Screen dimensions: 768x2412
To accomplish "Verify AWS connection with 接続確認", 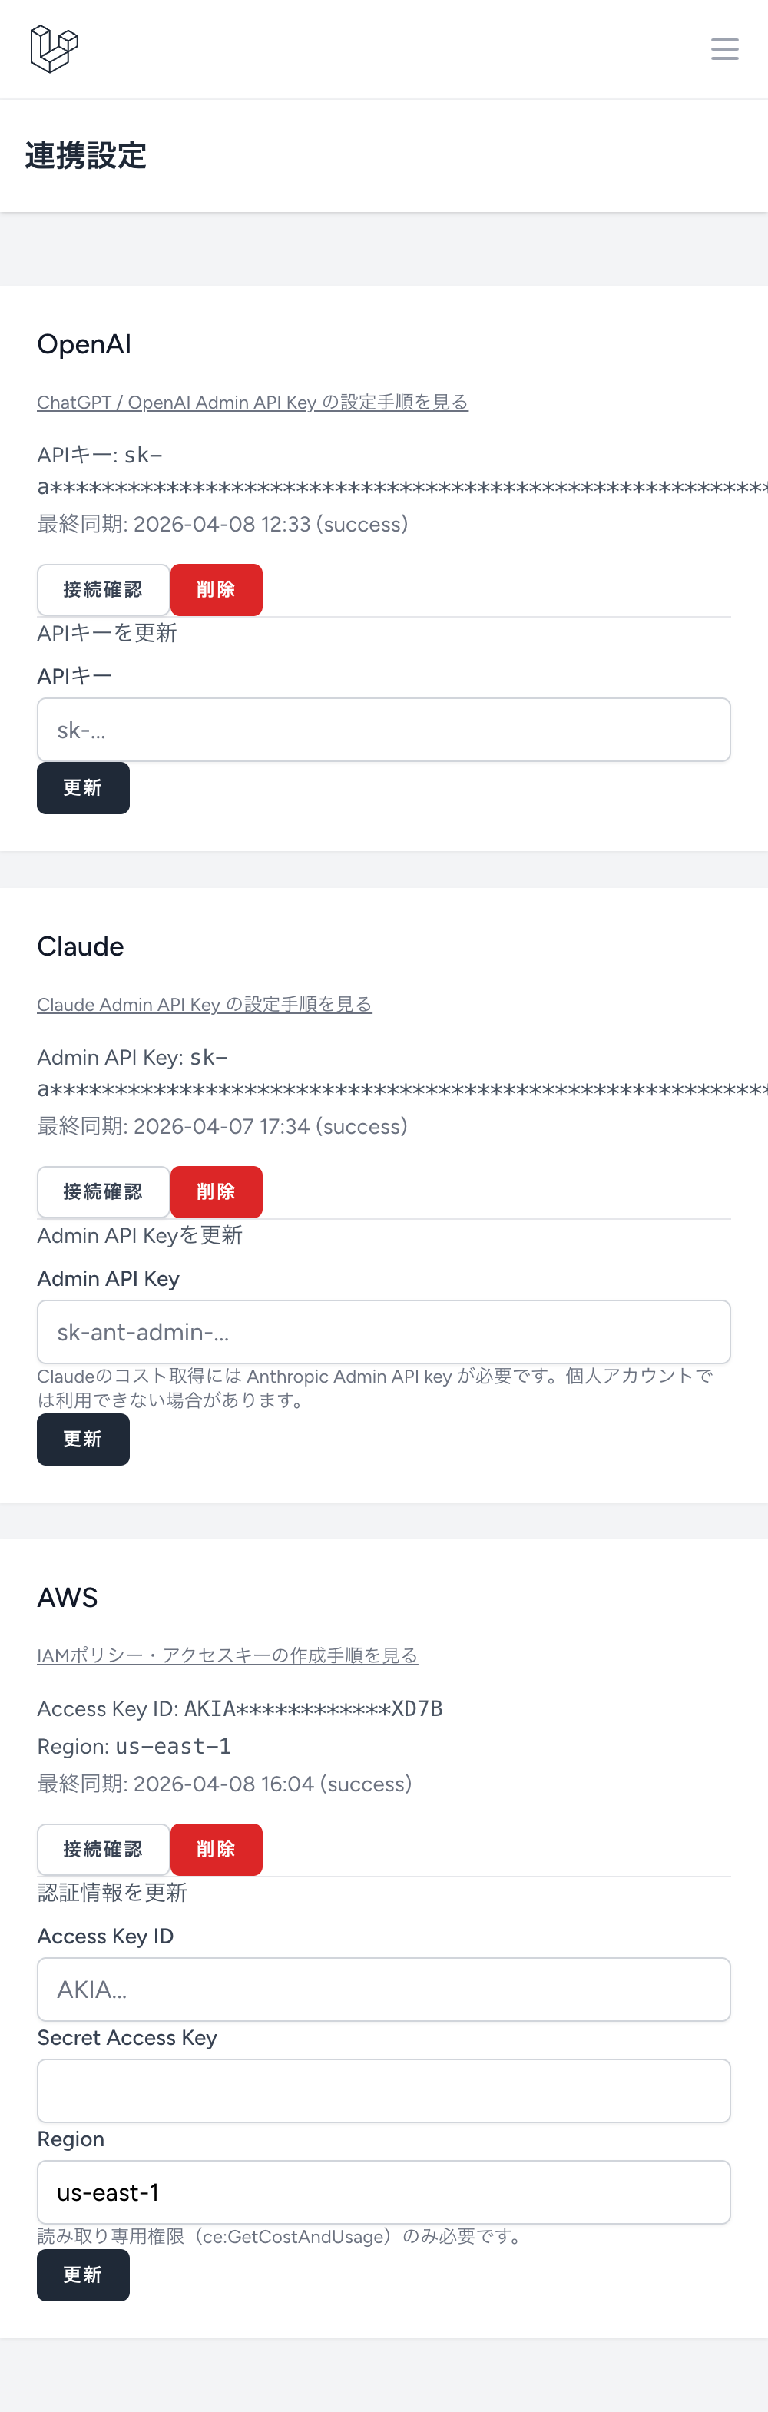I will click(x=103, y=1848).
